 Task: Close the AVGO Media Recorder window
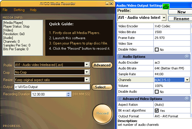[111, 3]
